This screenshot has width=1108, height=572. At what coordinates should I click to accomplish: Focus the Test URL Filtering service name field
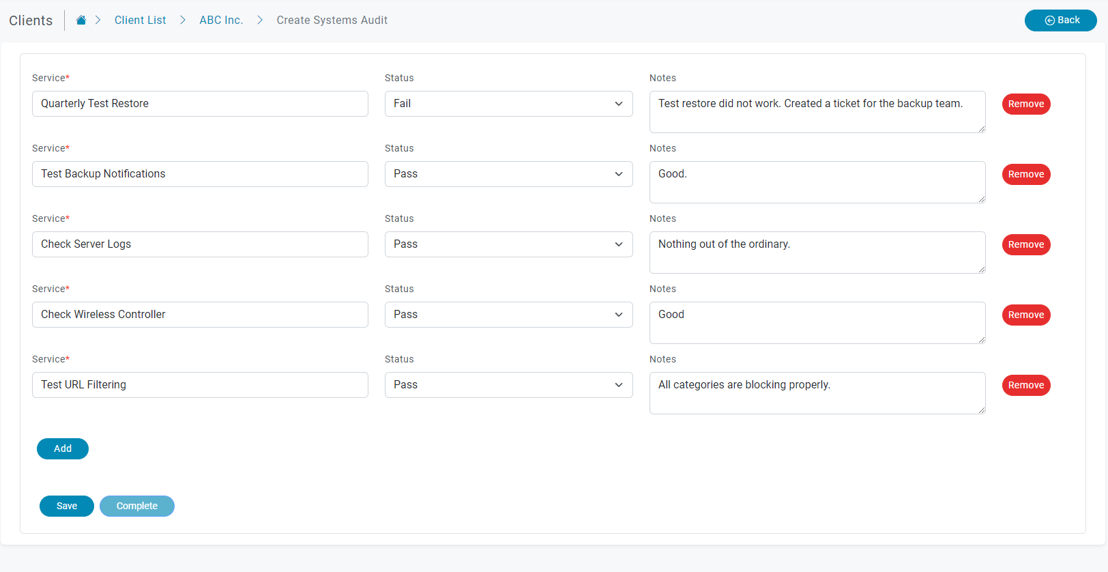(200, 385)
